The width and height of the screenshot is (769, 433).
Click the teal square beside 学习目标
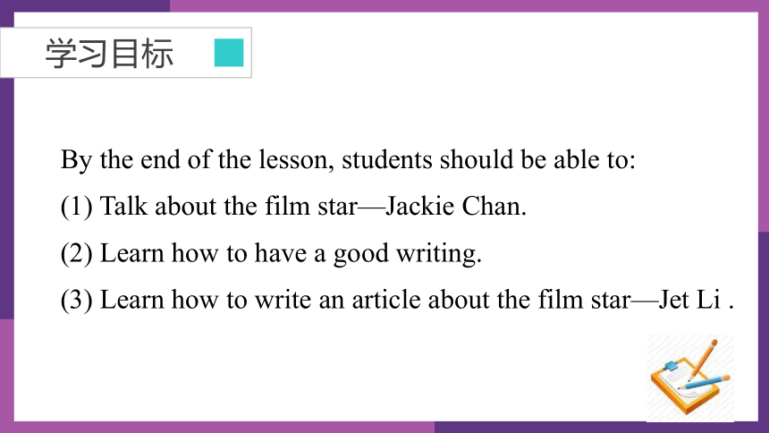click(x=229, y=53)
